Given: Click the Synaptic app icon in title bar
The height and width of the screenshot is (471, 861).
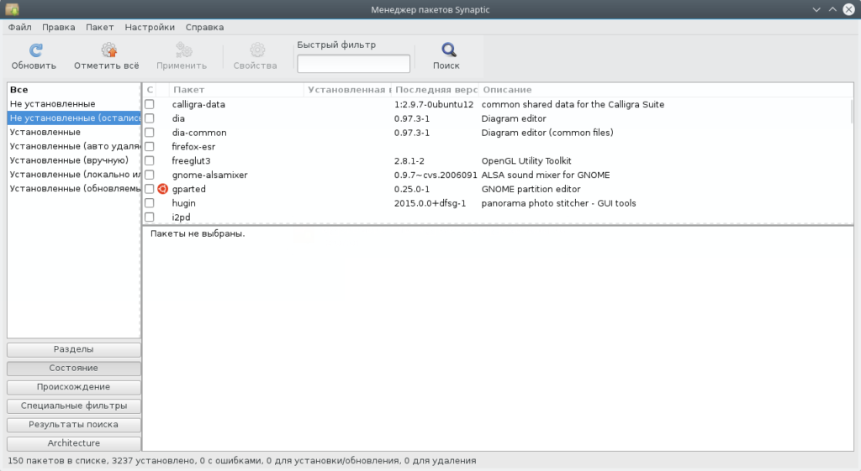Looking at the screenshot, I should point(12,9).
